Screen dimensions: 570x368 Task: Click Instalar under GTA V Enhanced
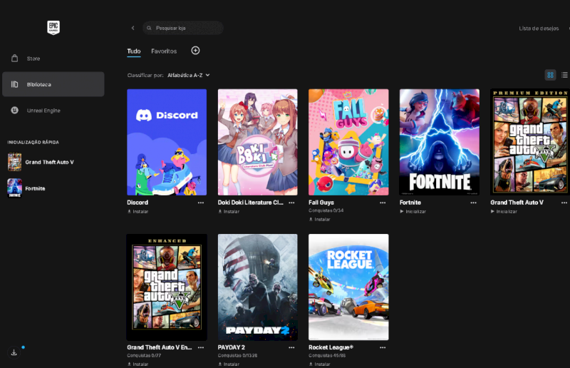click(x=138, y=364)
